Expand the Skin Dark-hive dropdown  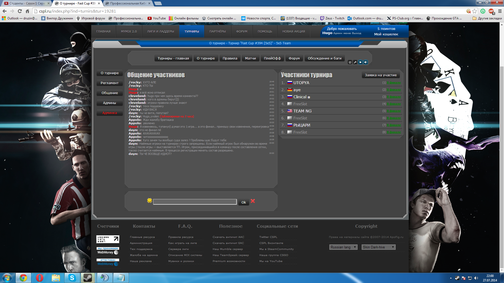[378, 247]
